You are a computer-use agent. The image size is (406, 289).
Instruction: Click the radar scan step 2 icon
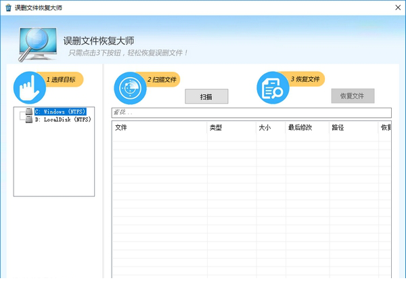coord(130,88)
